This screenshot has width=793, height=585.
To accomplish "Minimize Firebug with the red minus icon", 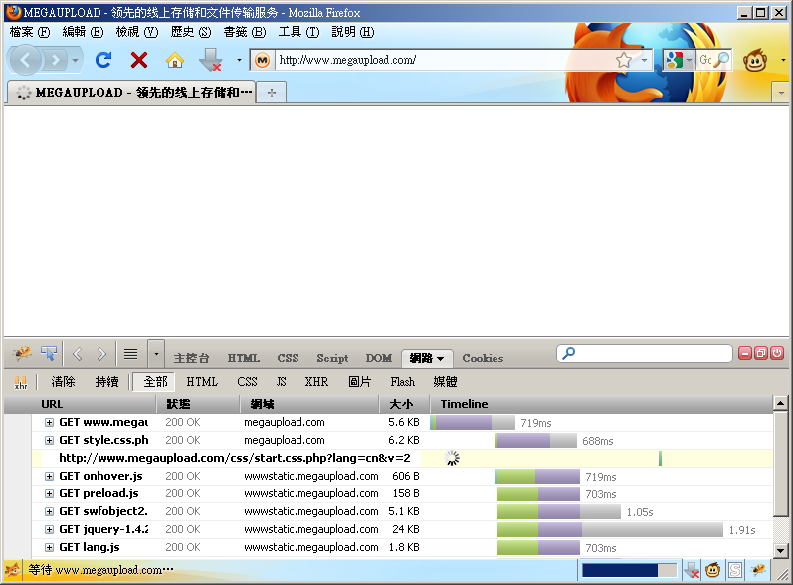I will click(745, 353).
